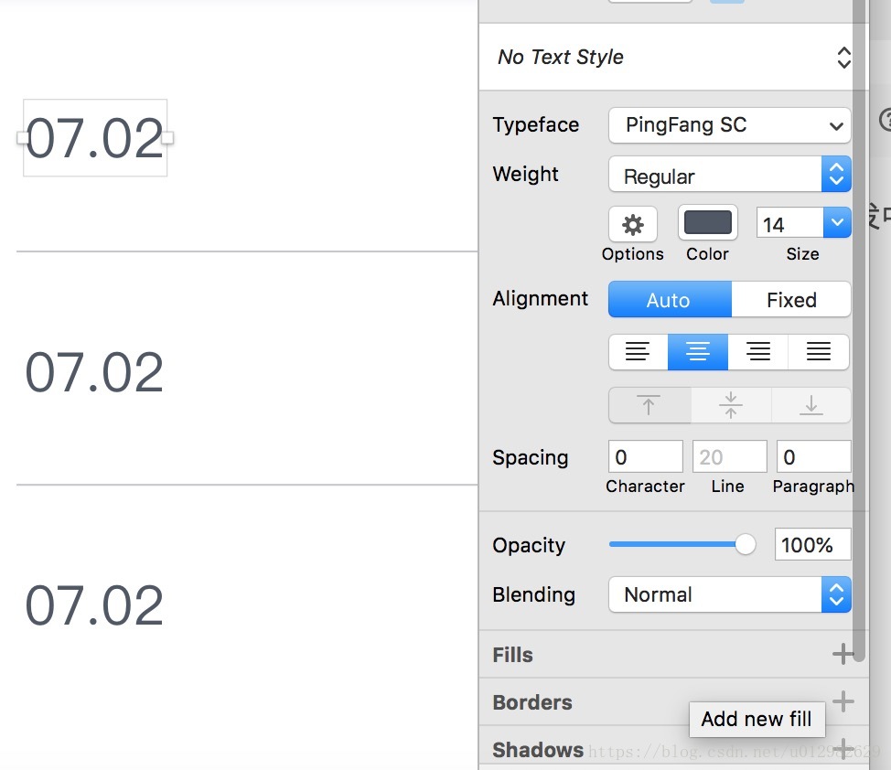Viewport: 891px width, 770px height.
Task: Switch alignment mode to Auto
Action: tap(670, 299)
